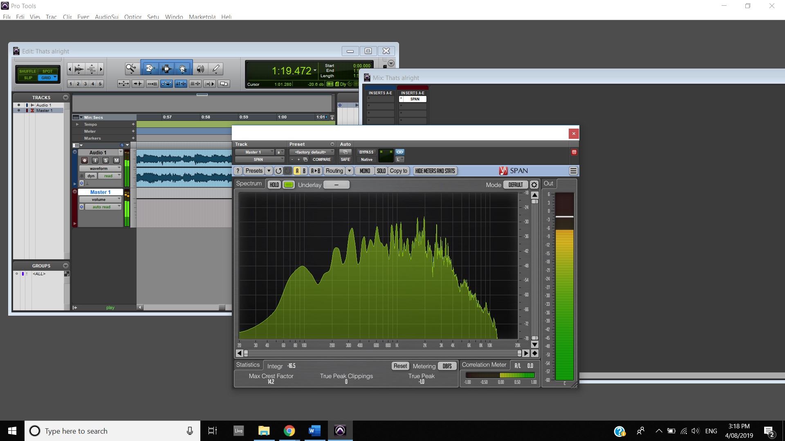Open SPAN spectrum mode settings gear
Image resolution: width=785 pixels, height=441 pixels.
coord(534,185)
